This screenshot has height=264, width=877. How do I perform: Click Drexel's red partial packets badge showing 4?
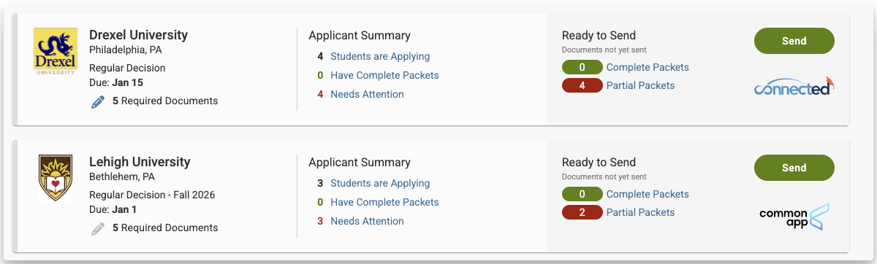(582, 86)
